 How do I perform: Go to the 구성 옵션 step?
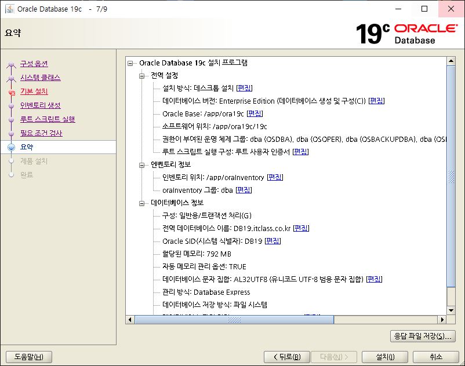(34, 64)
